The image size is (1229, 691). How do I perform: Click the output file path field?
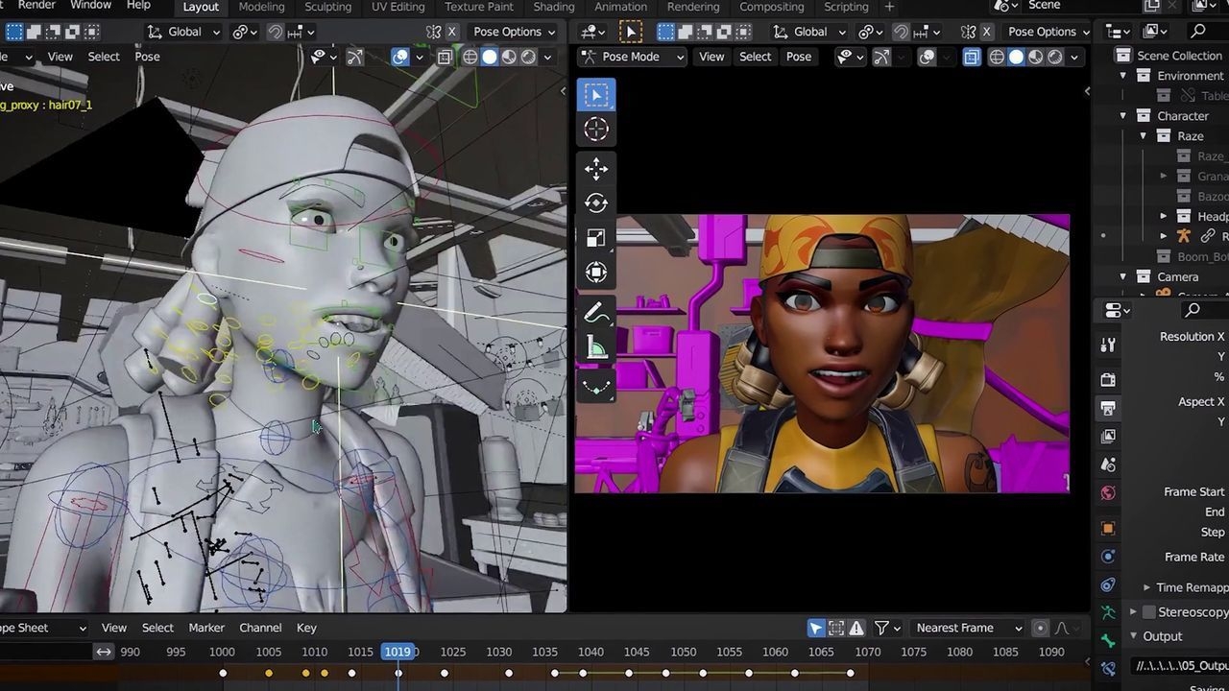pos(1180,665)
